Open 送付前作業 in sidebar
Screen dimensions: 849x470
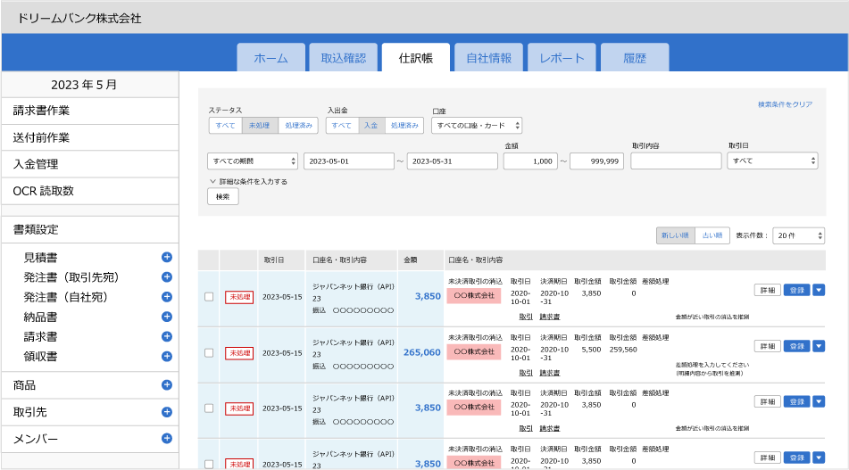pos(90,137)
